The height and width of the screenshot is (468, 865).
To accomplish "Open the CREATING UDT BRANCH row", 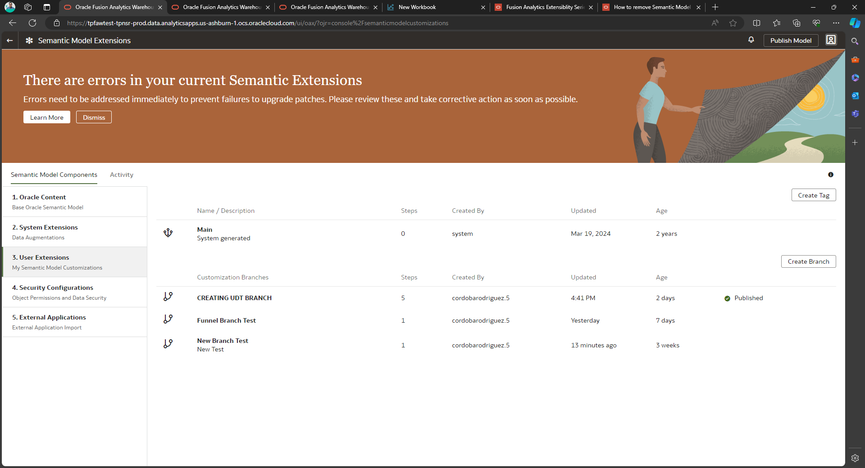I will pos(496,298).
